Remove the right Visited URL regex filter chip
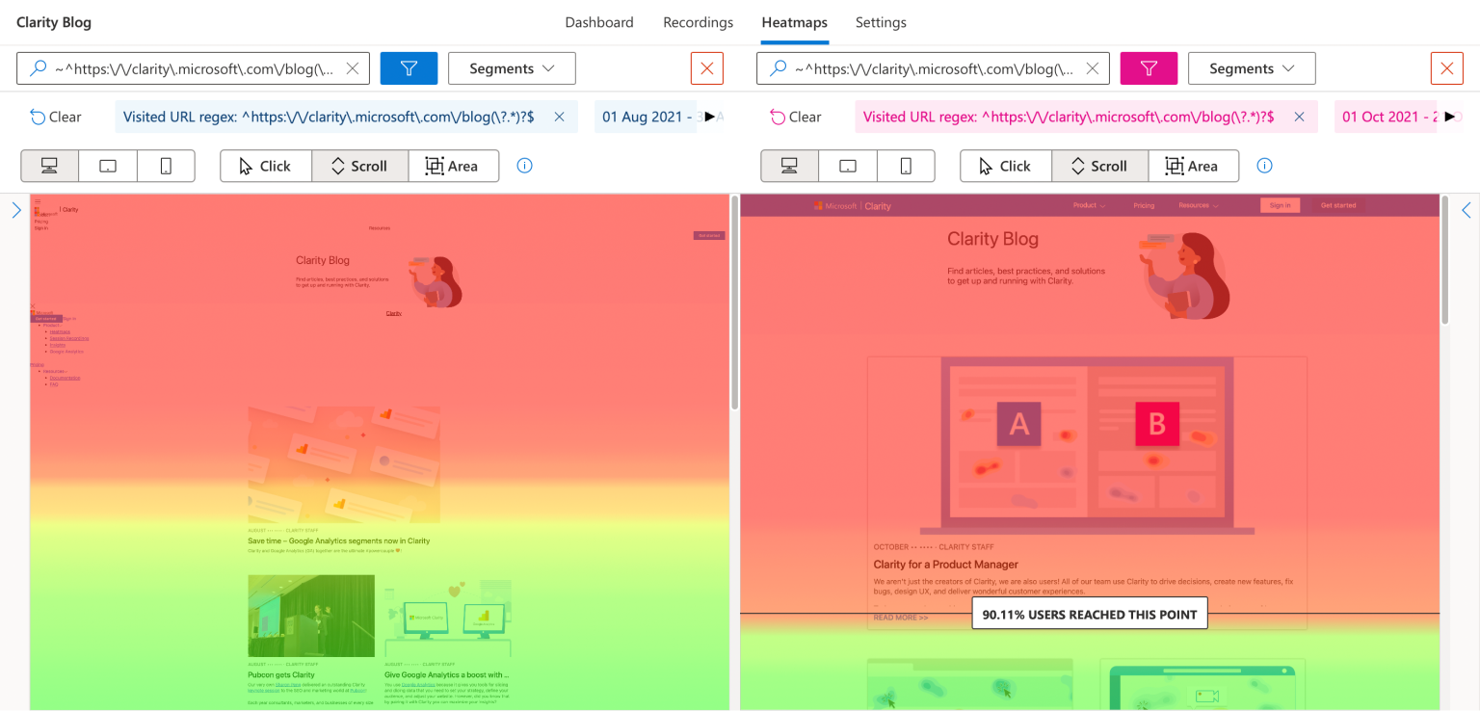The width and height of the screenshot is (1480, 711). (1299, 116)
